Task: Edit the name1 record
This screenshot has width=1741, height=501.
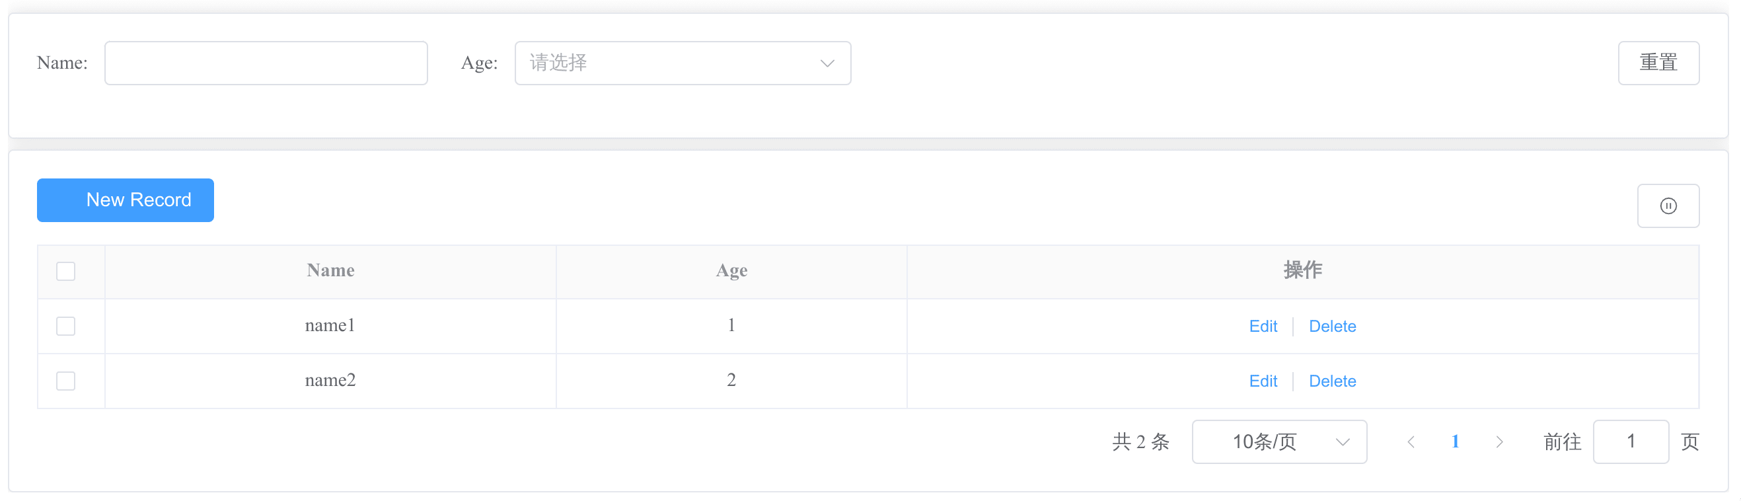Action: [1263, 327]
